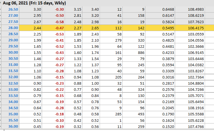214x131 pixels.
Task: Click last price 1.06 in 32.00 row
Action: [37, 77]
